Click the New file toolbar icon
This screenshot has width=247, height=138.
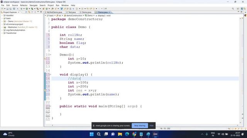tap(2, 9)
